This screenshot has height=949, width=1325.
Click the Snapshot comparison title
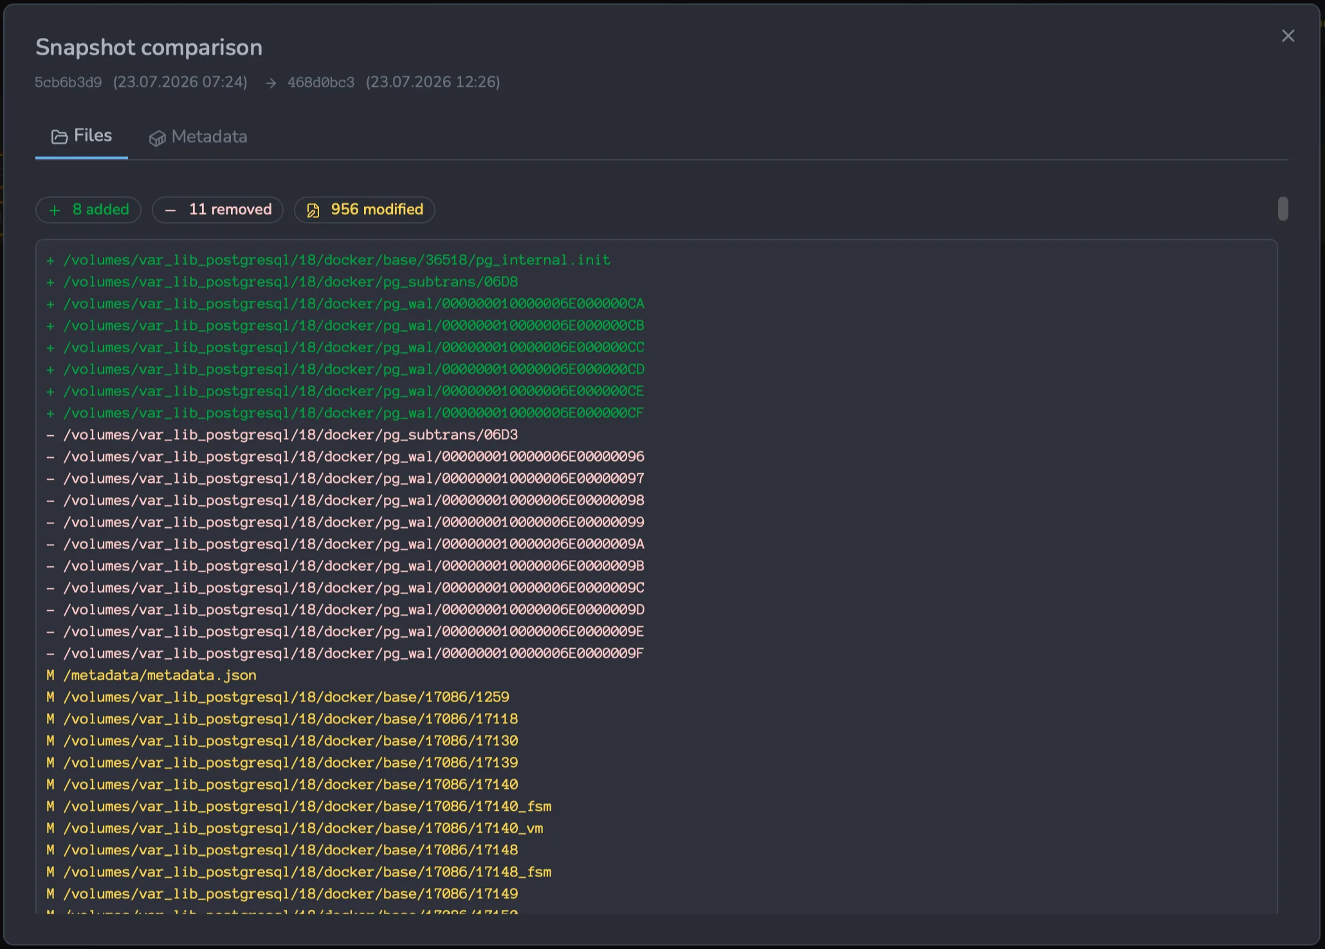149,47
